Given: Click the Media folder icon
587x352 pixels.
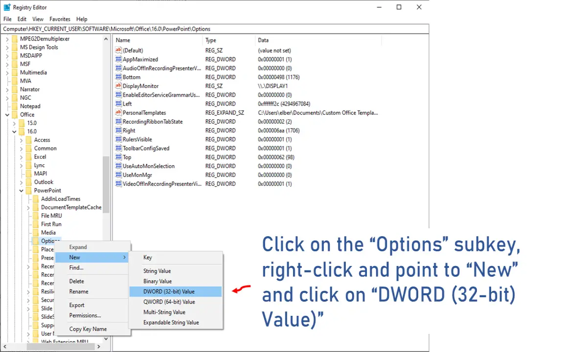Looking at the screenshot, I should (x=36, y=233).
